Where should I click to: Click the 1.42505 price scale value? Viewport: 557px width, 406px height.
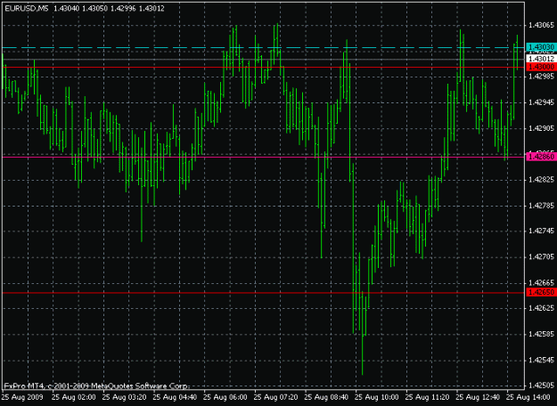pyautogui.click(x=541, y=386)
